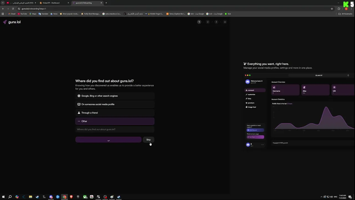Viewport: 355px width, 200px height.
Task: Launch Copilot from the taskbar
Action: pos(17,197)
